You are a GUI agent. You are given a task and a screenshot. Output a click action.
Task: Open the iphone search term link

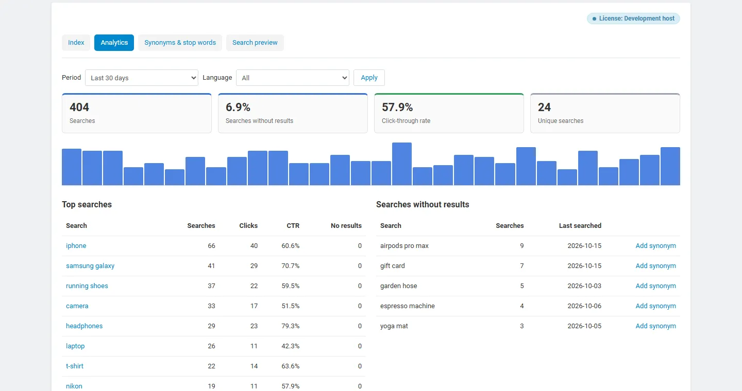point(76,246)
